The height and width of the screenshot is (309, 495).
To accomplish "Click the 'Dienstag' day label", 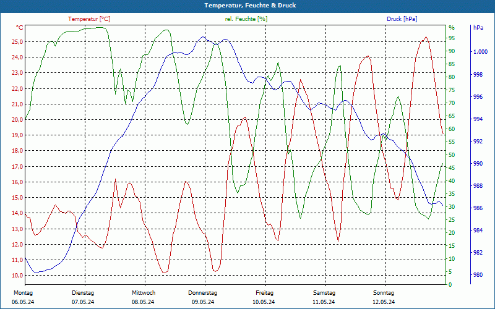I will click(83, 293).
